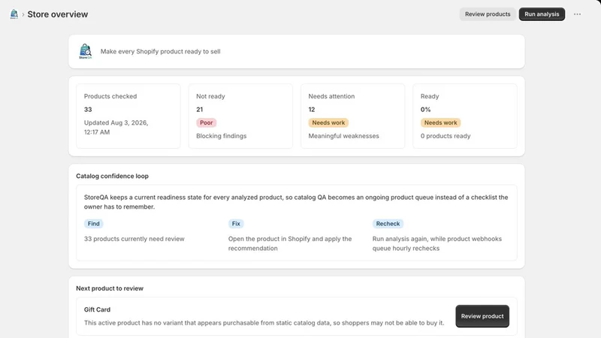Click the Recheck step badge
The width and height of the screenshot is (601, 338).
388,223
